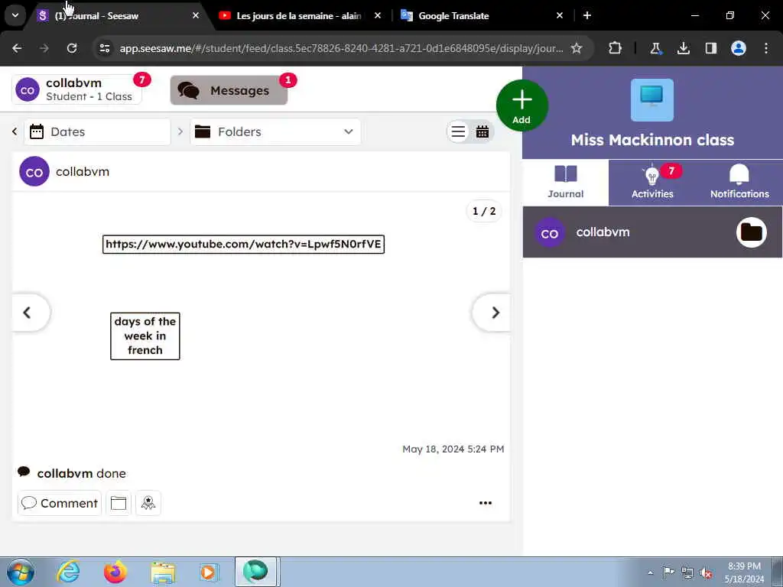Select collabvm student row in sidebar

point(653,232)
